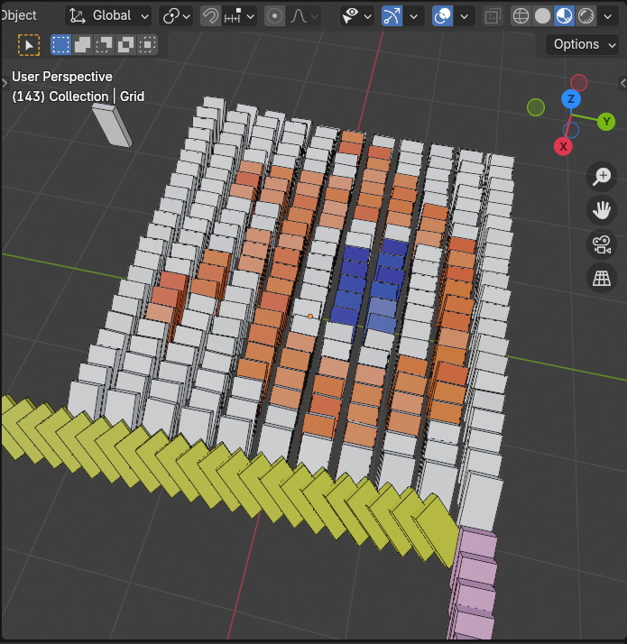This screenshot has height=644, width=627.
Task: Switch to rendered viewport shading
Action: [x=586, y=16]
